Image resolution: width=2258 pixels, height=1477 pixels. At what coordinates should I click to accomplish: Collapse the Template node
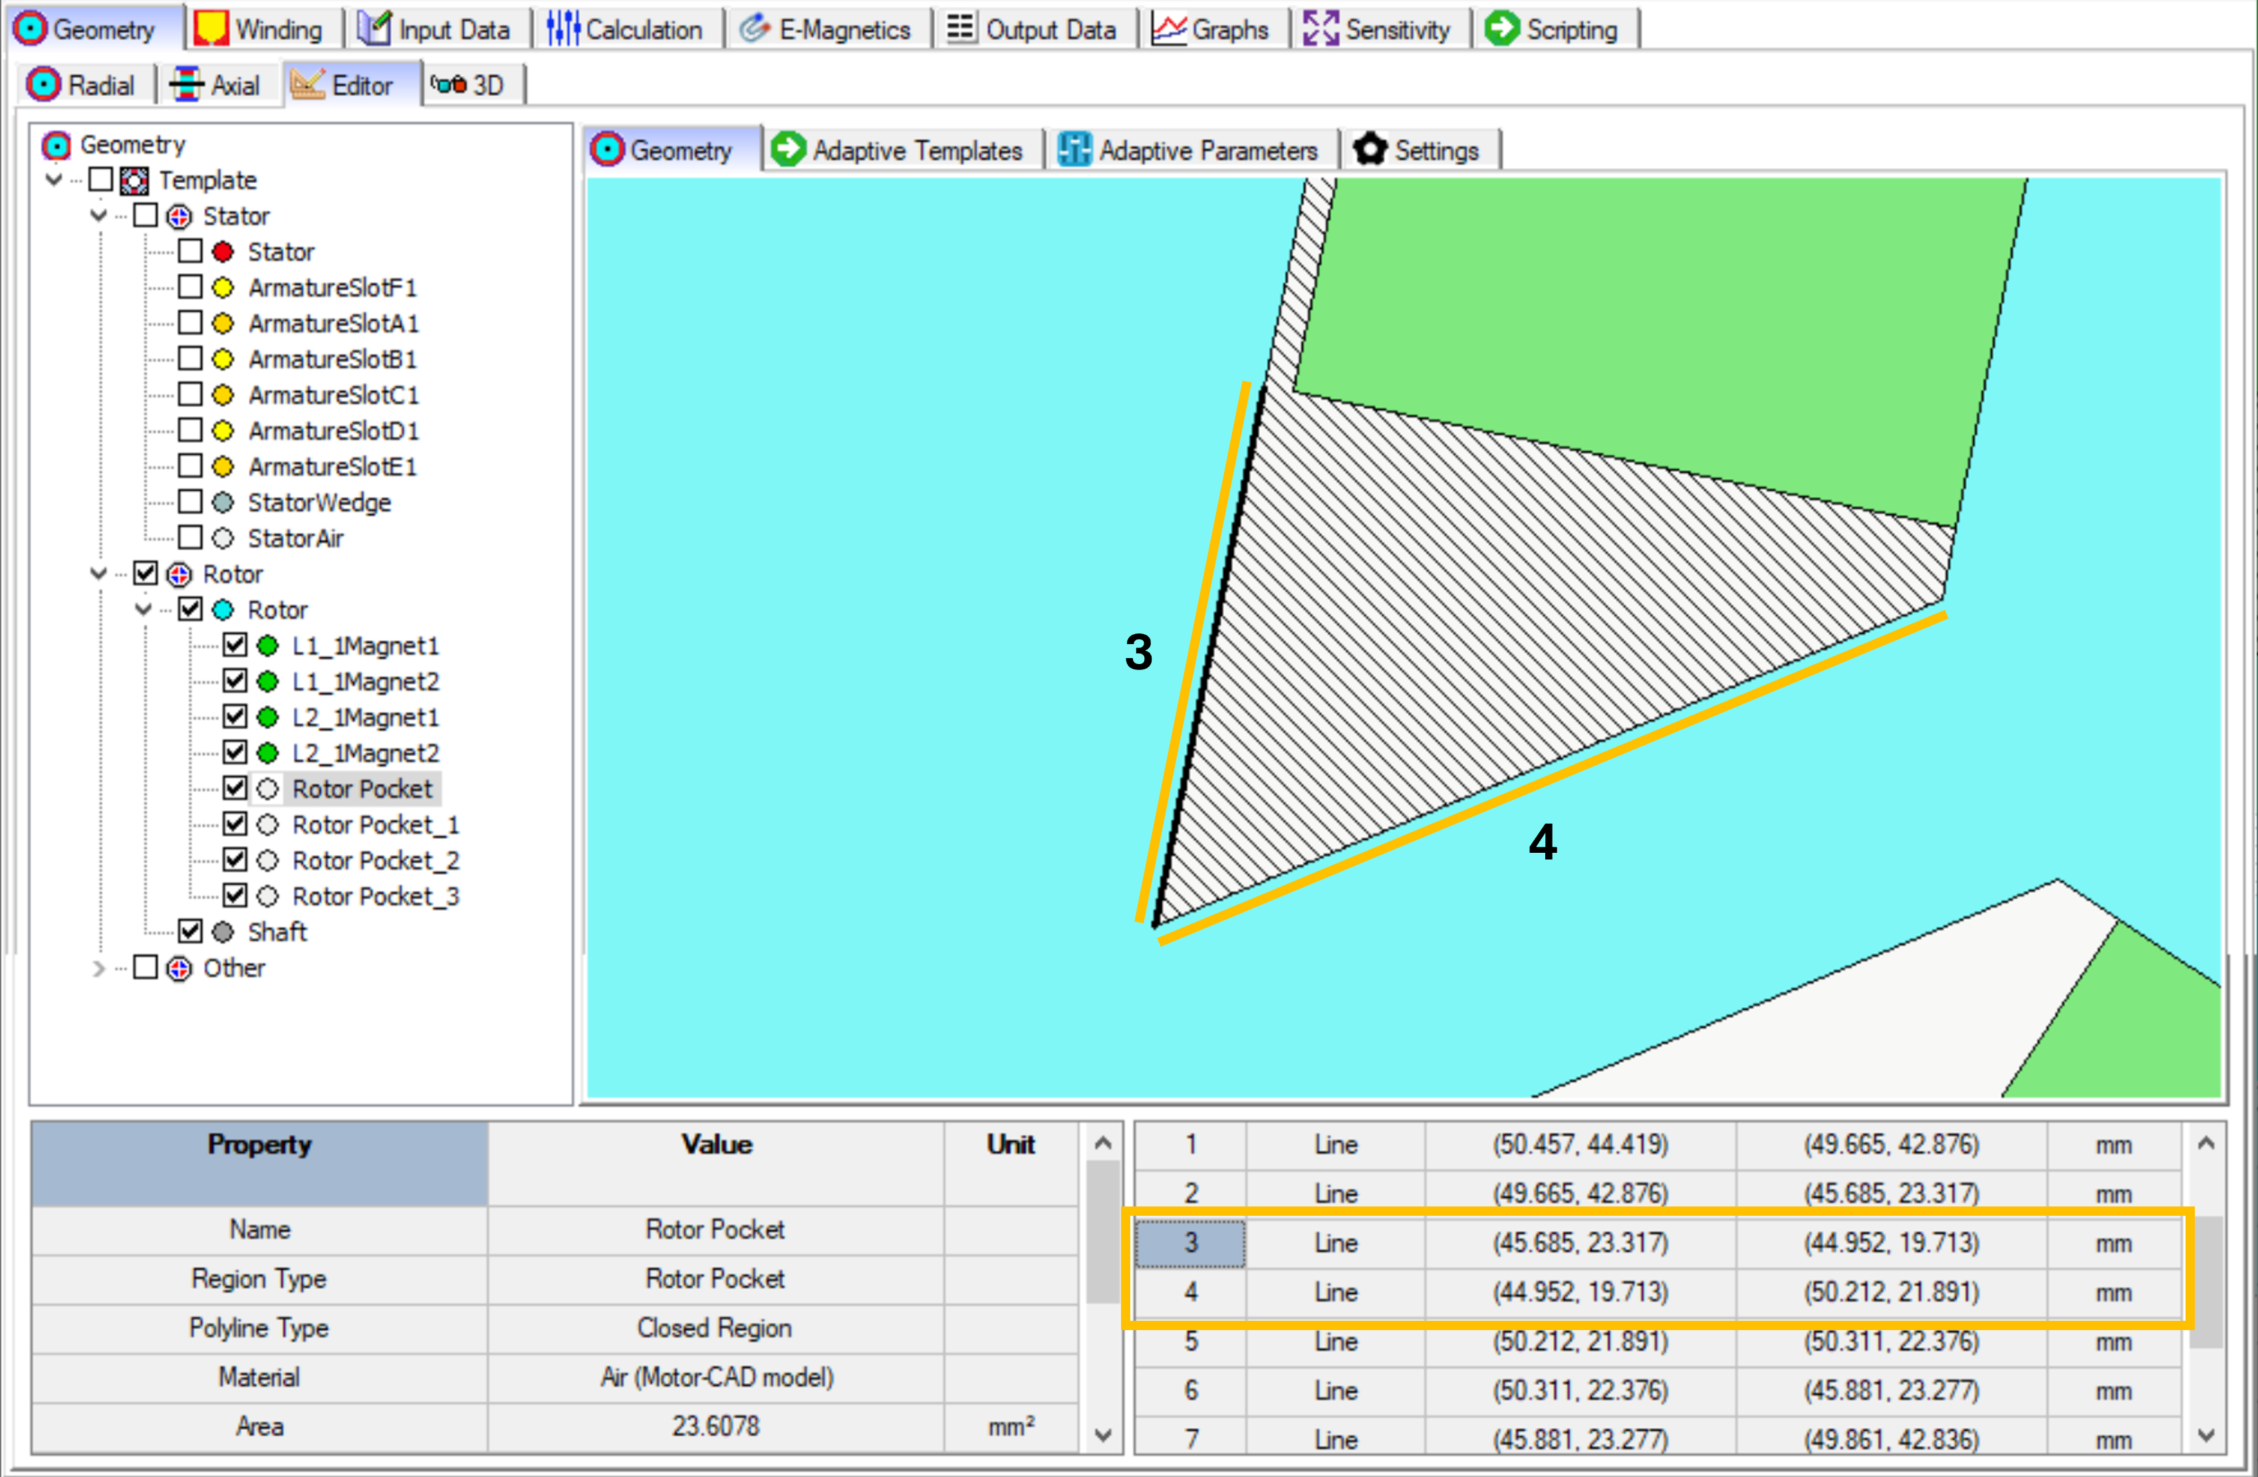[54, 179]
